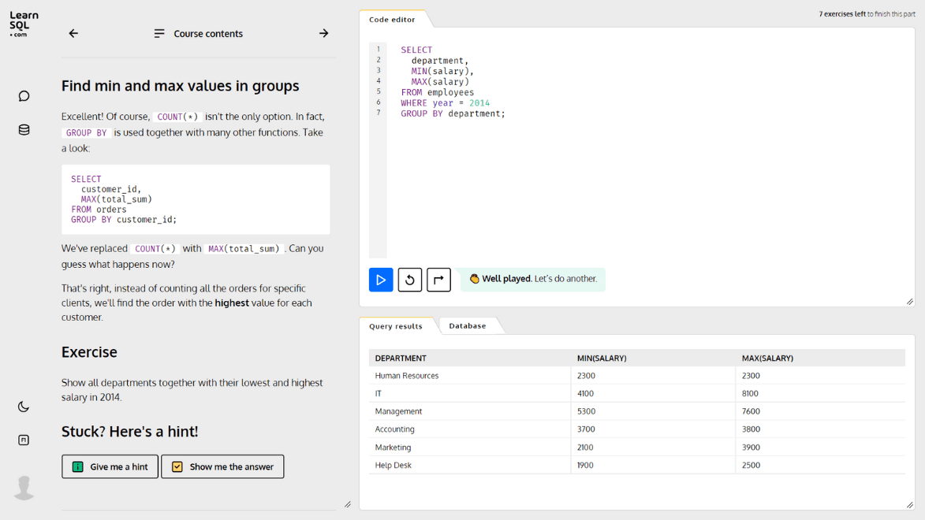Open the user profile avatar
Screen dimensions: 925x520
(24, 488)
